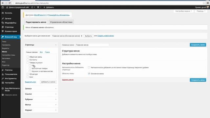Open Настройки settings icon in sidebar
Image resolution: width=210 pixels, height=118 pixels.
point(3,83)
